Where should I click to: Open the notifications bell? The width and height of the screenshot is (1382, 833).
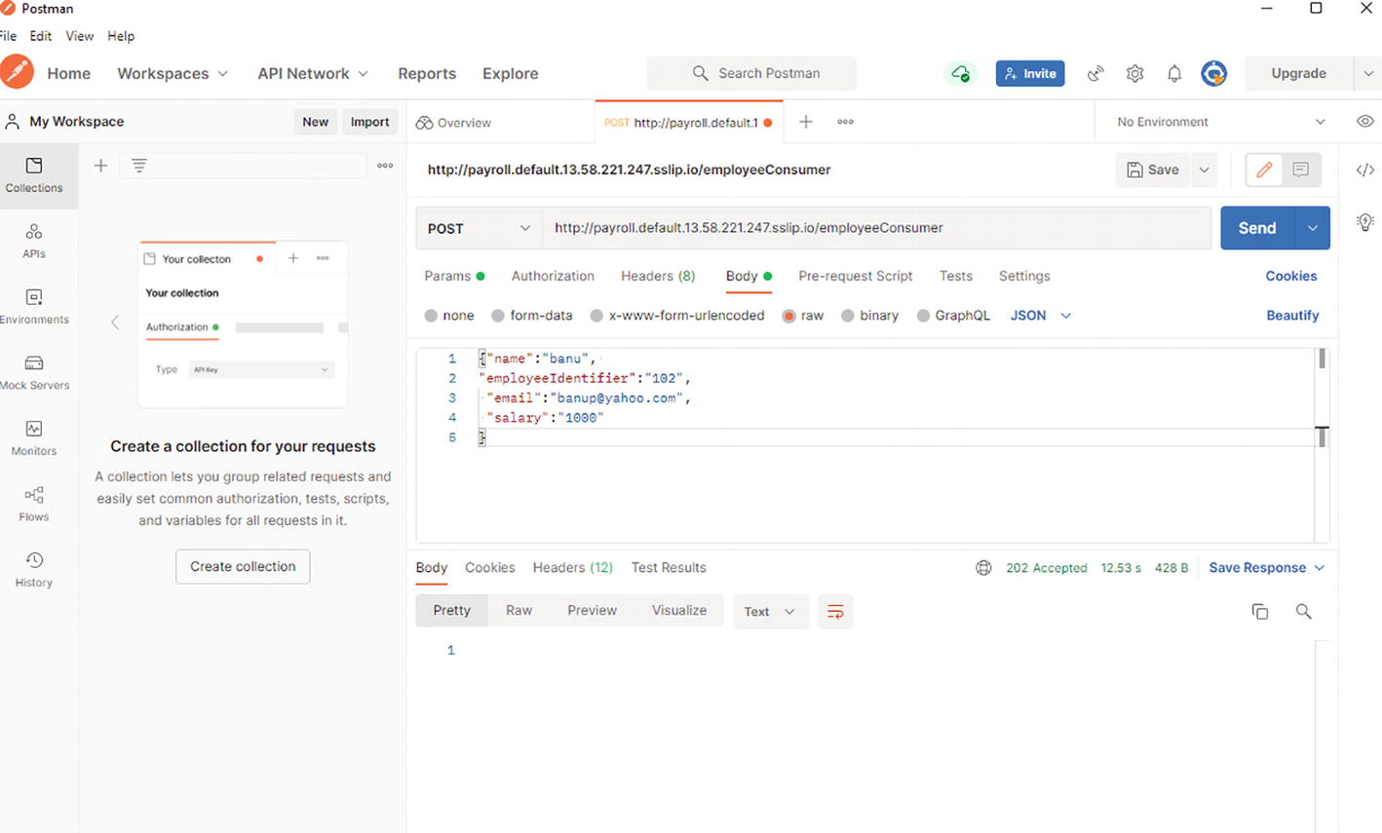click(x=1174, y=73)
